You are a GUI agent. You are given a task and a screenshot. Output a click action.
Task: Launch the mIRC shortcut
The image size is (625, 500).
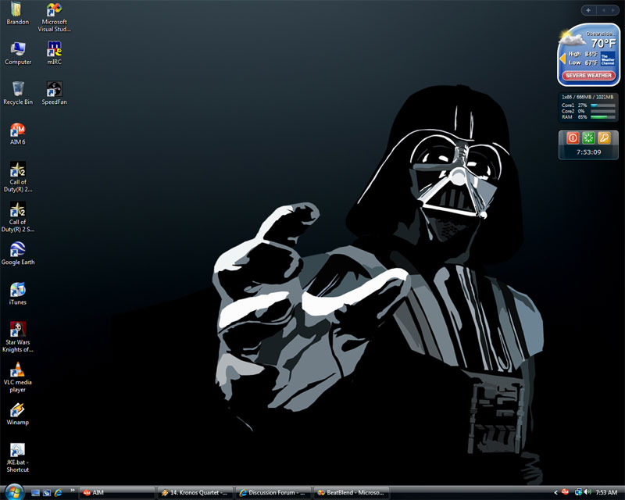(x=54, y=53)
